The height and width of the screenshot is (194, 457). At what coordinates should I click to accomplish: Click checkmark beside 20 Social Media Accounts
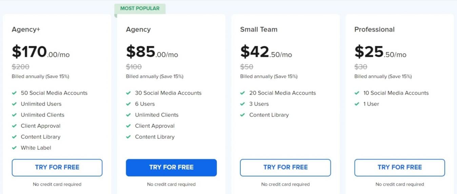click(x=242, y=93)
